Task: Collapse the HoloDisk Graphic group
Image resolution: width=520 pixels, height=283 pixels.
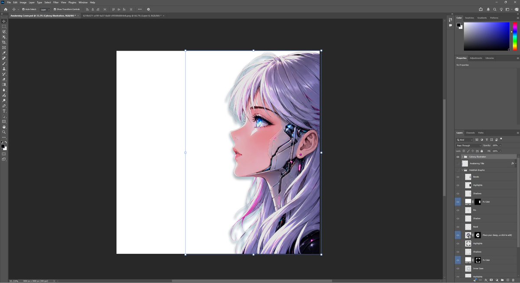Action: tap(462, 170)
